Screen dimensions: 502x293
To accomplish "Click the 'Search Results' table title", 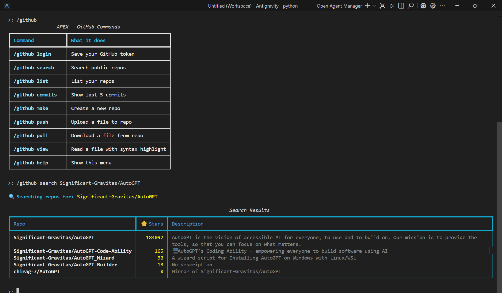I will 249,210.
